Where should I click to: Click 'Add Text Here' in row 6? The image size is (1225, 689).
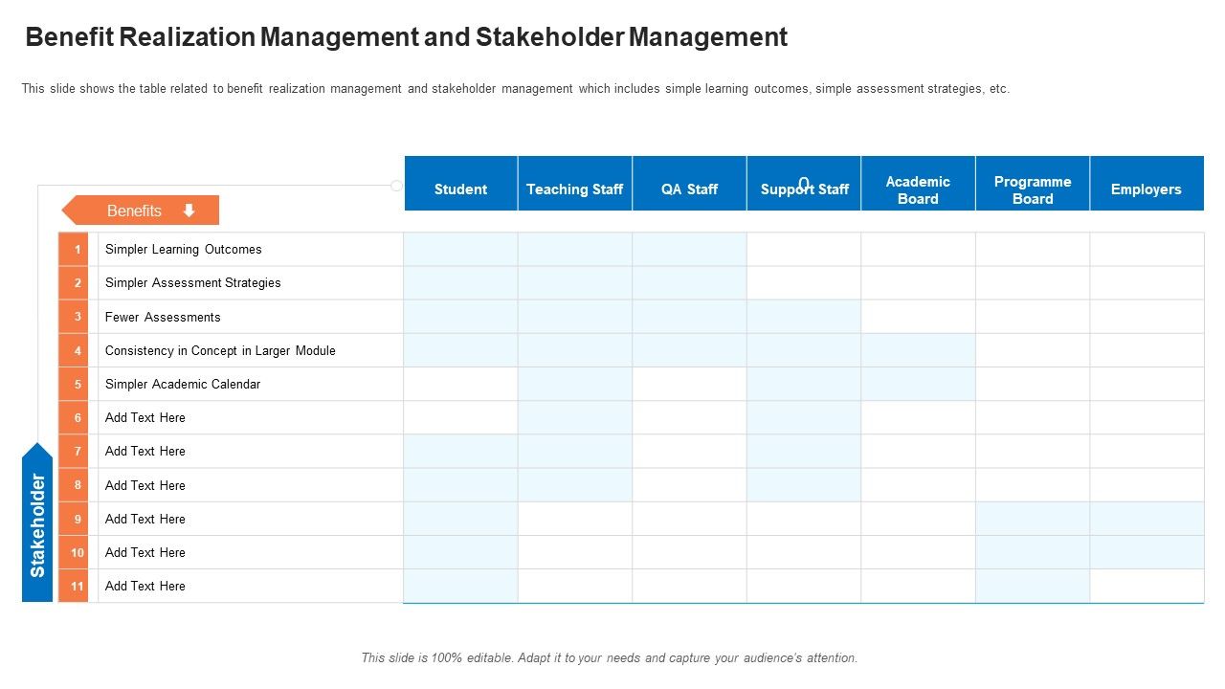pos(145,417)
